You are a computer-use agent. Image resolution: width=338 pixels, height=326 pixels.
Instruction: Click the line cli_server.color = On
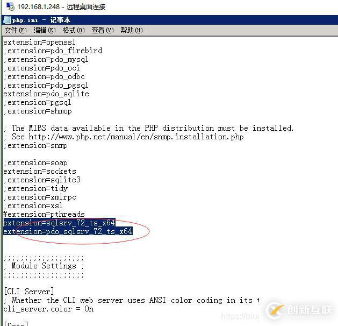coord(48,309)
